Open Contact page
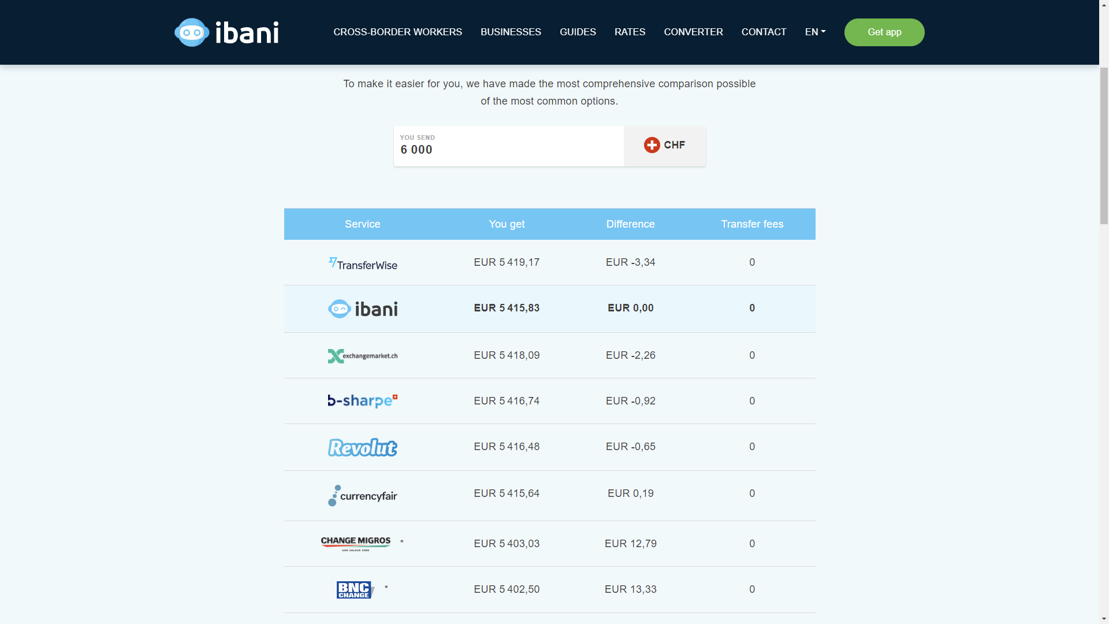 click(x=764, y=32)
